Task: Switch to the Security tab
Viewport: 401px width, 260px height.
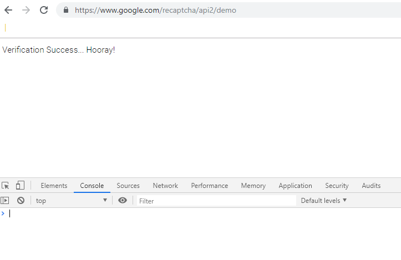Action: pos(337,186)
